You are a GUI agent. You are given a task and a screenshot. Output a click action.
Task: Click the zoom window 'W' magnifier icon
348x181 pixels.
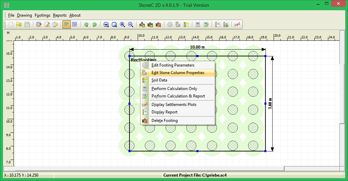(x=106, y=24)
